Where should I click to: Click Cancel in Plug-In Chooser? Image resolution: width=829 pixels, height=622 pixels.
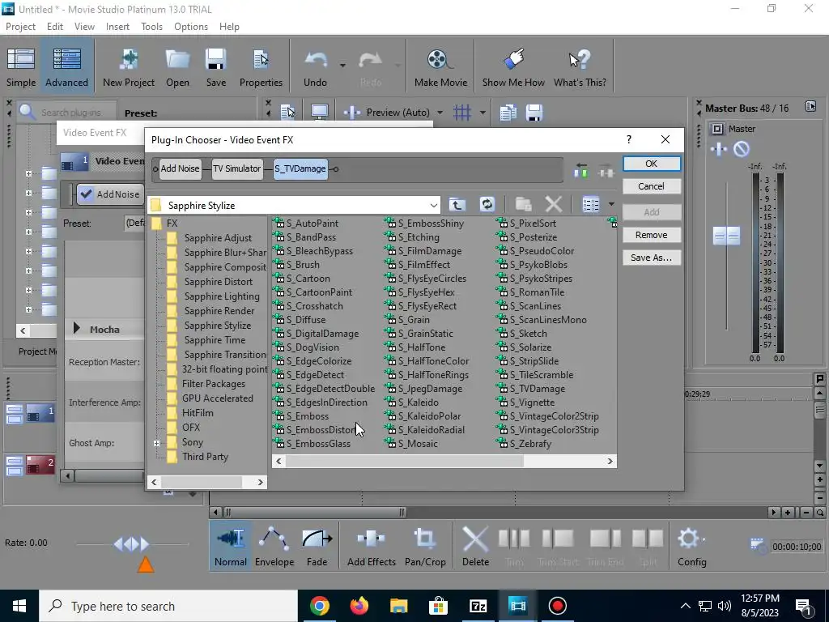click(652, 186)
